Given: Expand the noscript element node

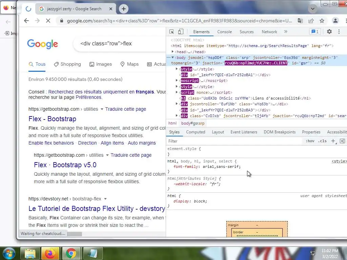Looking at the screenshot, I should pos(177,81).
